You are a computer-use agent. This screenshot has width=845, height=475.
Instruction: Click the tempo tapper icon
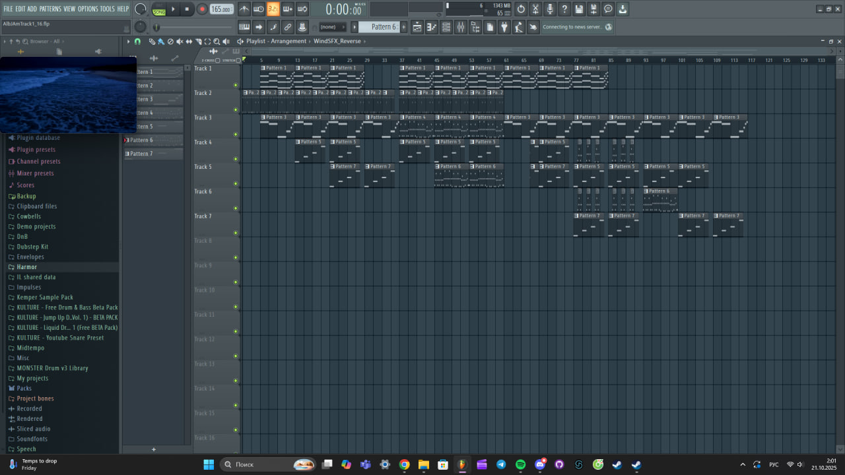pyautogui.click(x=519, y=27)
